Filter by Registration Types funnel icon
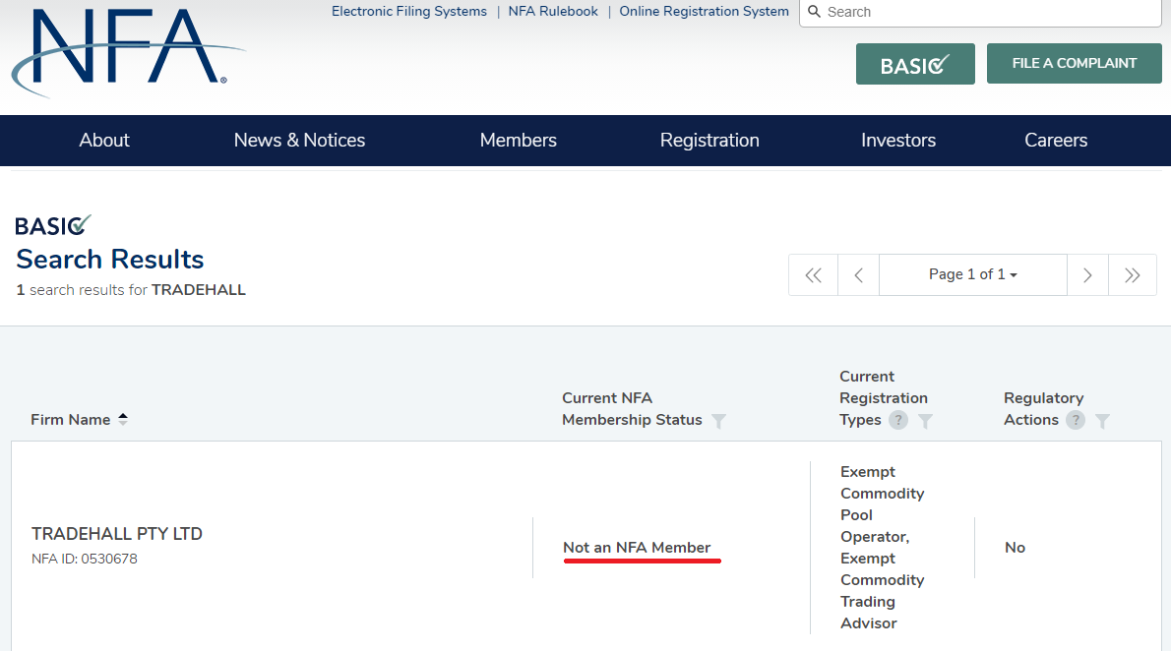1171x651 pixels. click(x=925, y=421)
